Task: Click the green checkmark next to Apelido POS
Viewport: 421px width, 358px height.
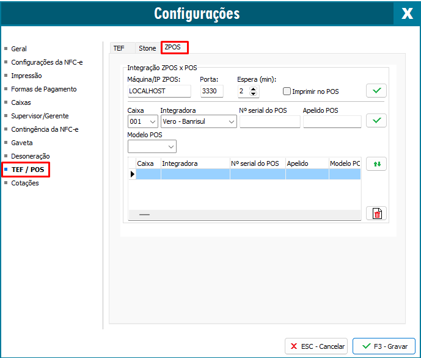Action: [x=376, y=121]
